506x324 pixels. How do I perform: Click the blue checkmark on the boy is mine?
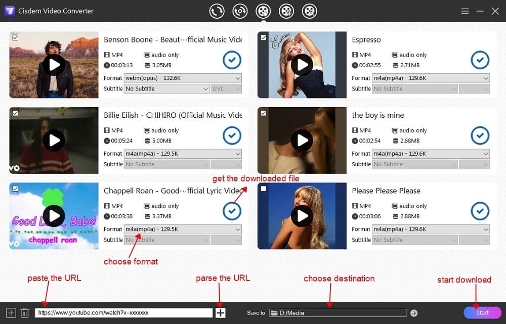[x=480, y=135]
